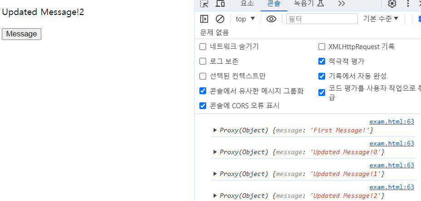
Task: Expand the 'Updated Message!0' Proxy object
Action: pyautogui.click(x=215, y=152)
